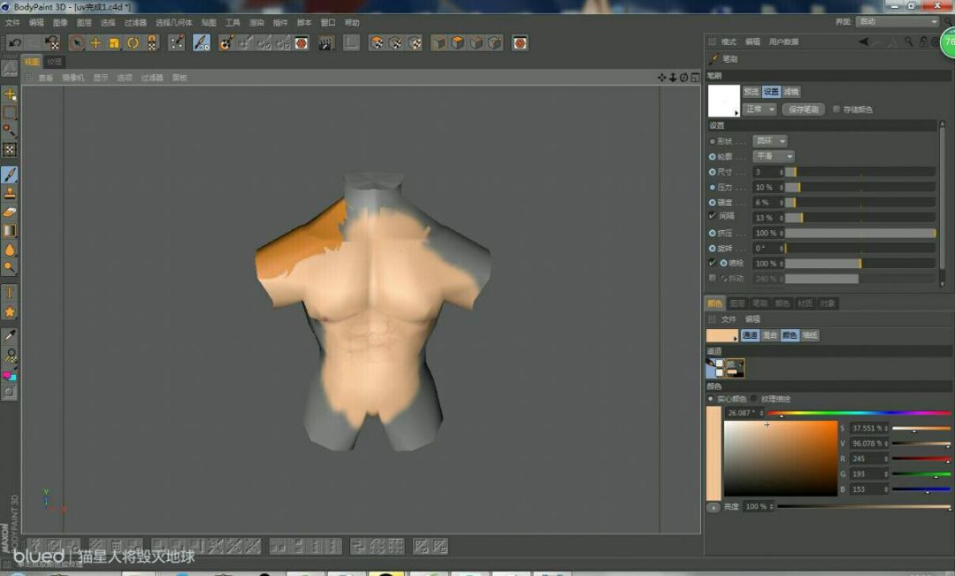Toggle the 间隔 spacing checkbox
The image size is (955, 576).
[x=713, y=216]
